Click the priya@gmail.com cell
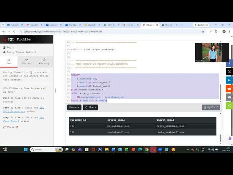This screenshot has height=175, width=233. tap(118, 126)
